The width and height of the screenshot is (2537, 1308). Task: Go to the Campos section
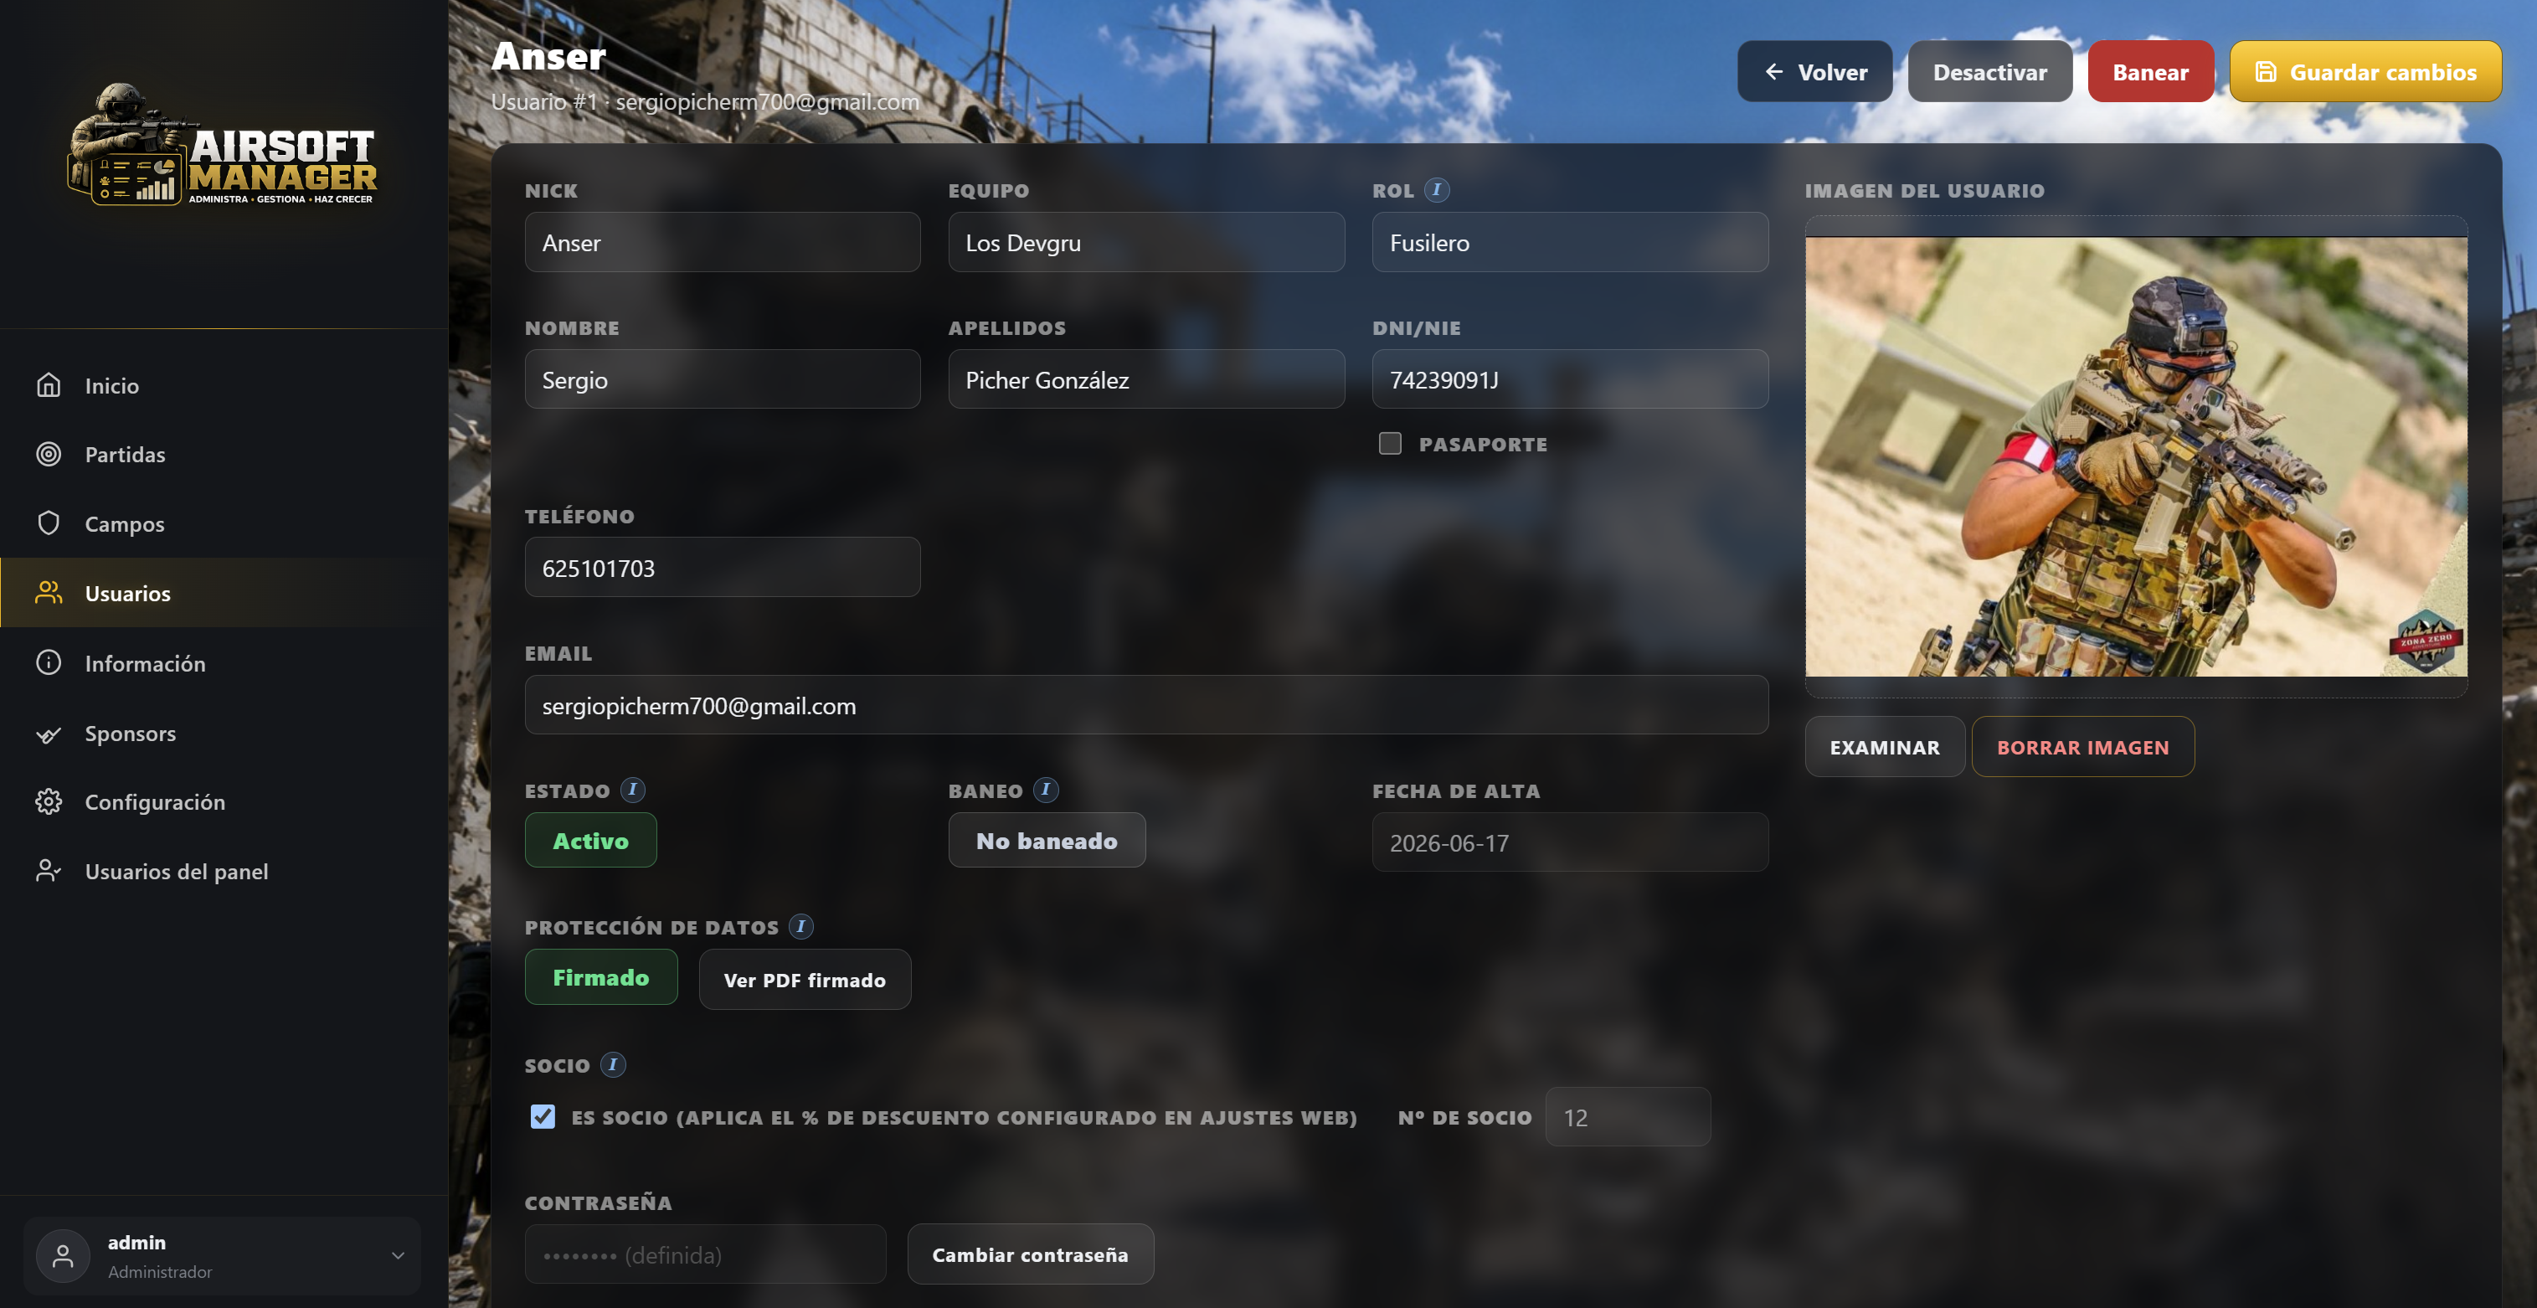point(224,523)
